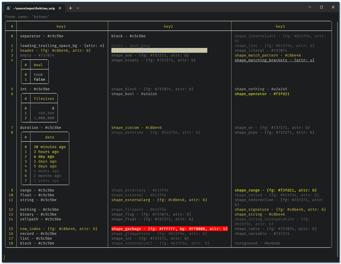The width and height of the screenshot is (341, 264).
Task: Click the 'shape_signature' entry
Action: click(x=280, y=209)
